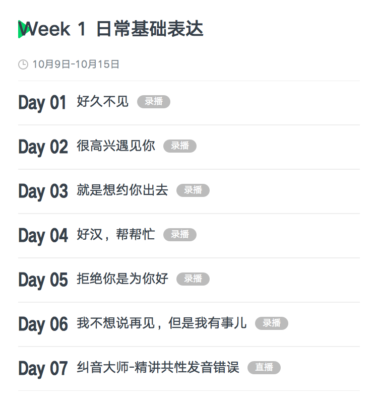The height and width of the screenshot is (411, 378).
Task: Open the Day 02 很高兴遇见你 lesson
Action: coord(189,147)
